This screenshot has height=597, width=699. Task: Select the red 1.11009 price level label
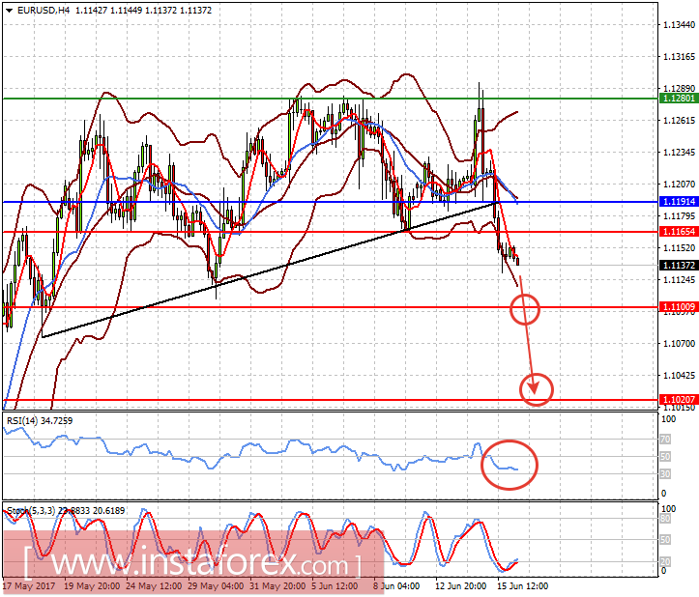click(x=679, y=307)
